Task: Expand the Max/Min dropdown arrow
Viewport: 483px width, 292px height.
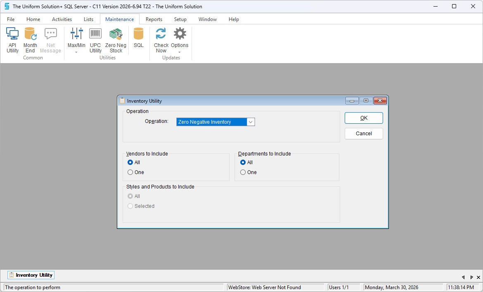Action: click(76, 52)
